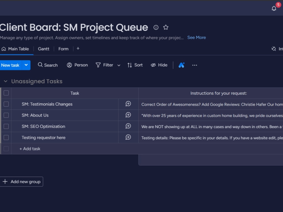Click the New task button
Viewport: 283px width, 212px height.
[10, 65]
